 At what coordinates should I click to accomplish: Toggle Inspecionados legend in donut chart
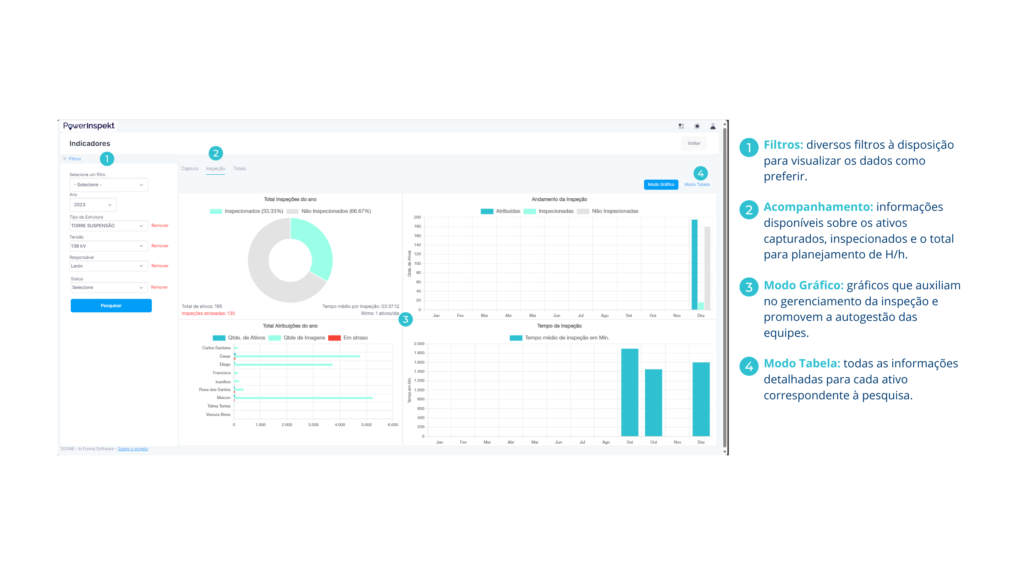[246, 211]
